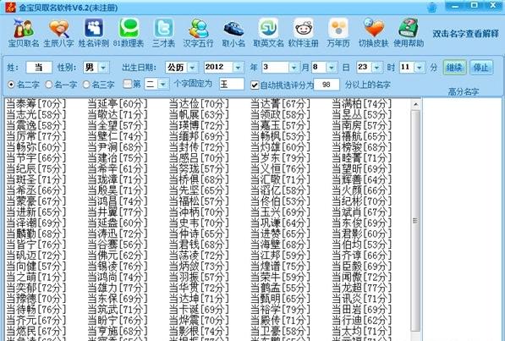The image size is (505, 341).
Task: Open the 三才表 reference
Action: tap(163, 33)
